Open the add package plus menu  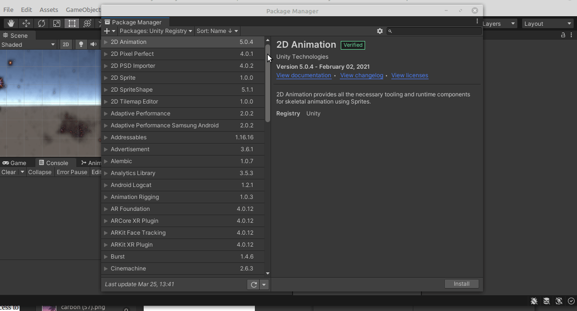pos(109,31)
